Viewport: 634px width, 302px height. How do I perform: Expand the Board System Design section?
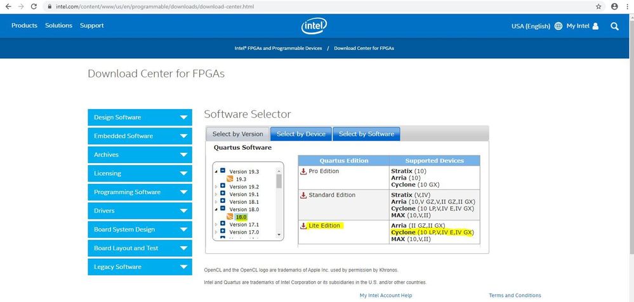[140, 229]
